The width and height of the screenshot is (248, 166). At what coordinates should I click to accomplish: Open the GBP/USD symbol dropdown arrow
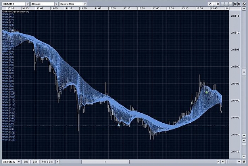pyautogui.click(x=28, y=4)
